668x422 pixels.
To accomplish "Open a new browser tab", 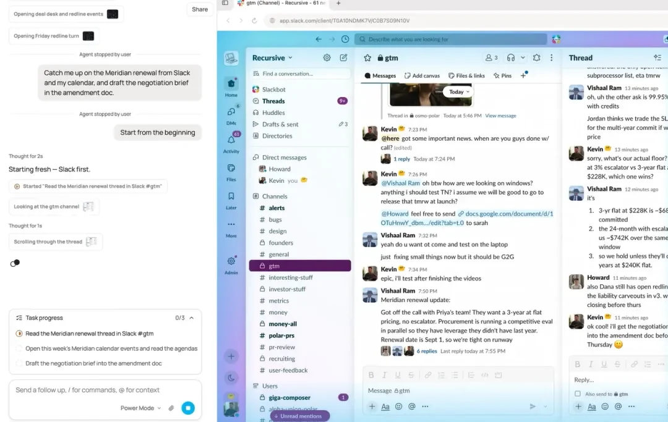I will 338,3.
